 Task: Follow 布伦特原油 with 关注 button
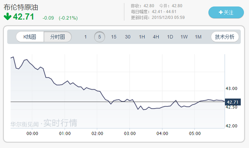coord(226,12)
